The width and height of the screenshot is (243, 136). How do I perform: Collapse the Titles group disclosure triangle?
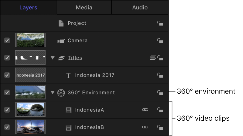[x=52, y=58]
